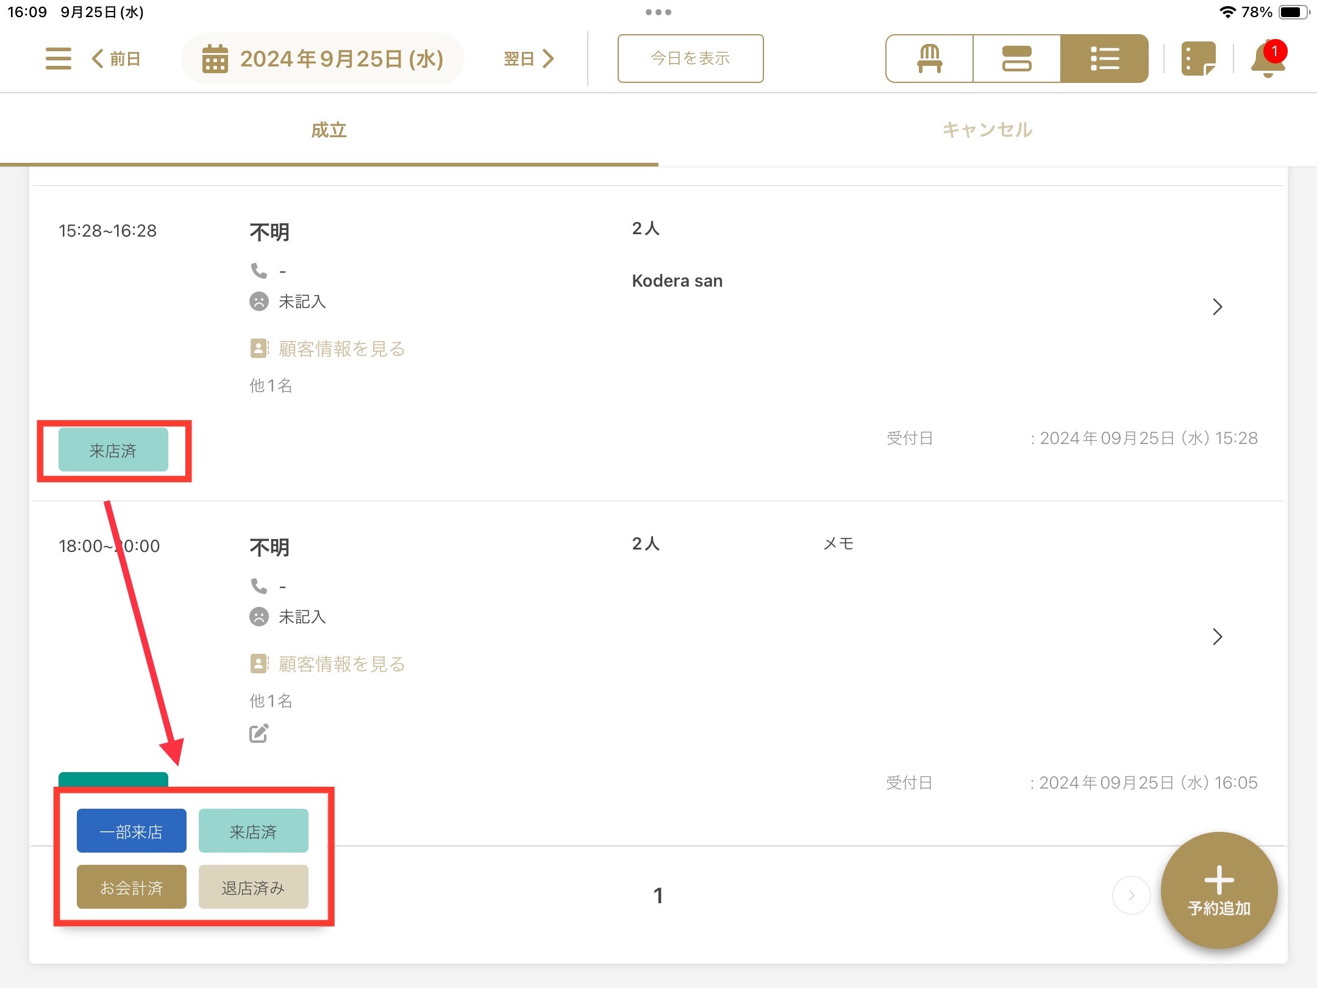Open the memo note icon

pyautogui.click(x=1198, y=59)
